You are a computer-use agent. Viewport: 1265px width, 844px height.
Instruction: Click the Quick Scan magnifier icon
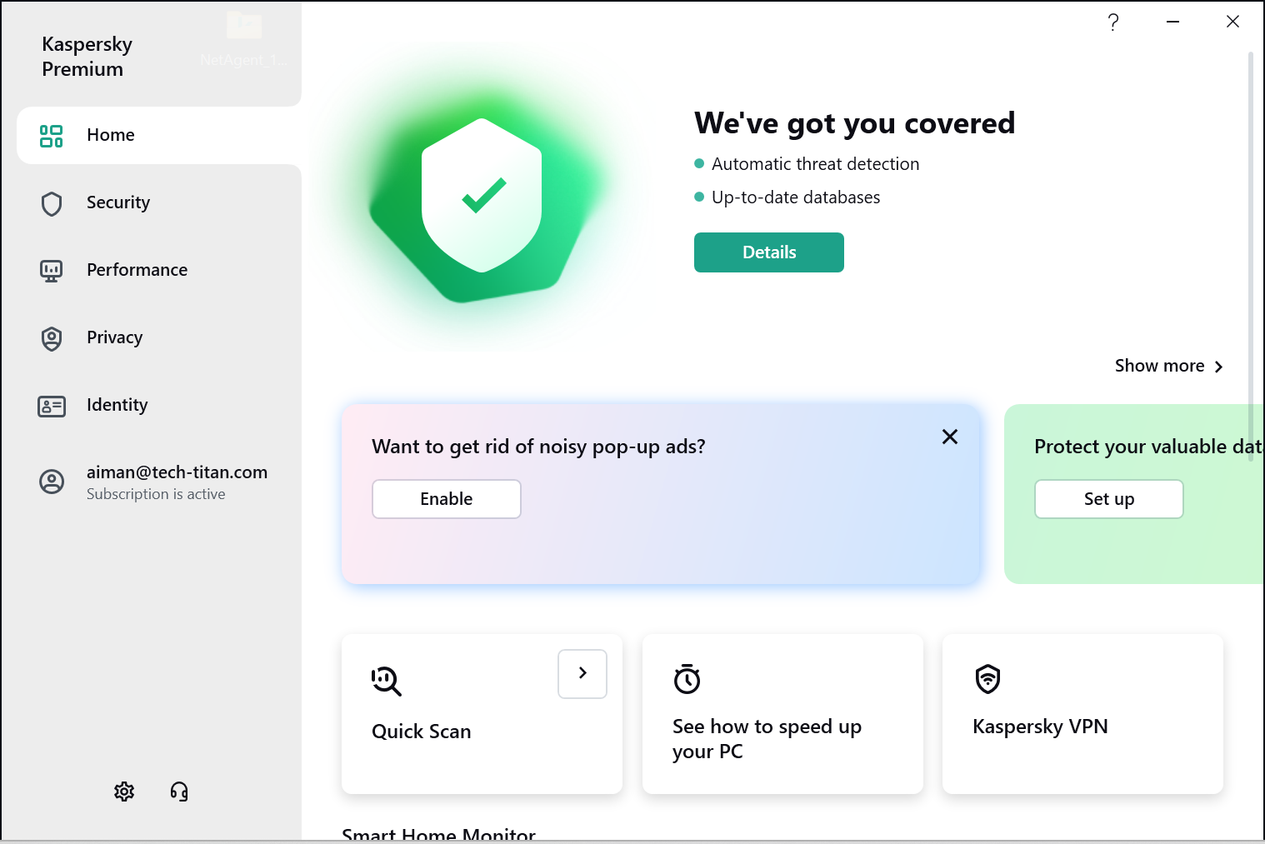(387, 681)
